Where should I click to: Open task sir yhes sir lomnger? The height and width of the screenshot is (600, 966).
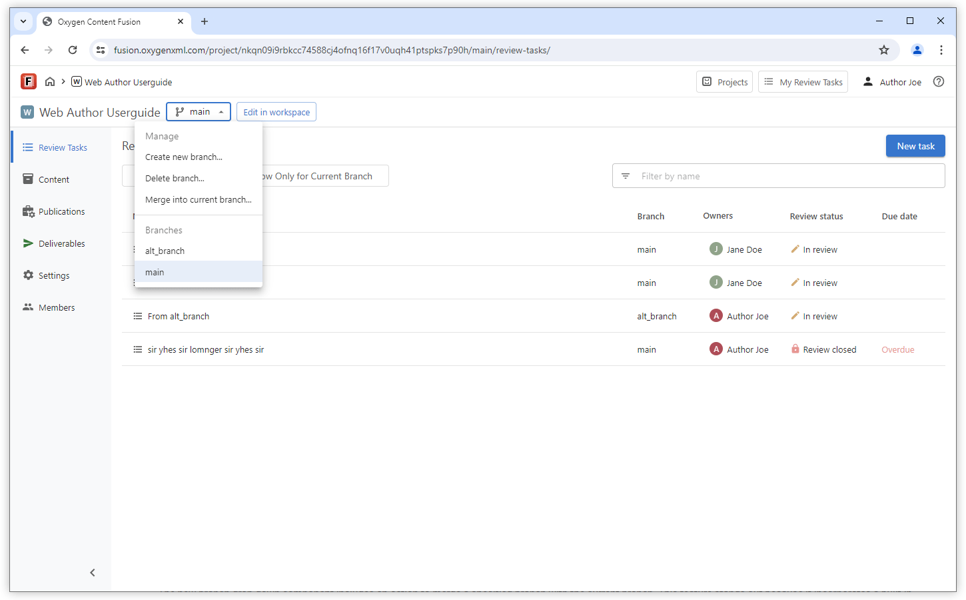[206, 350]
